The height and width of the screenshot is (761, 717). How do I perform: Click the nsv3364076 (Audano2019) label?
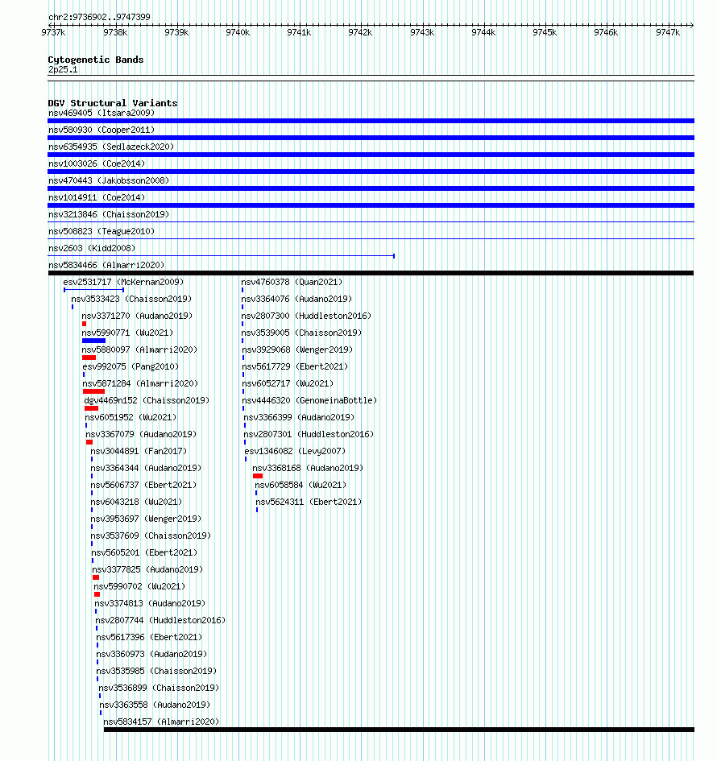296,300
